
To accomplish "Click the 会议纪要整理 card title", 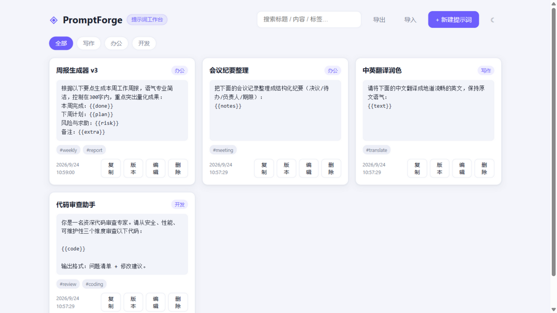I will (229, 70).
